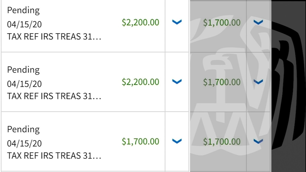306x172 pixels.
Task: Click the $1,700.00 overlay amount in first row
Action: point(222,22)
